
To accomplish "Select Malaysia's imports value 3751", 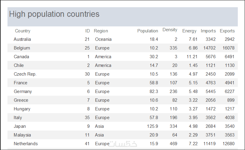I will point(211,135).
